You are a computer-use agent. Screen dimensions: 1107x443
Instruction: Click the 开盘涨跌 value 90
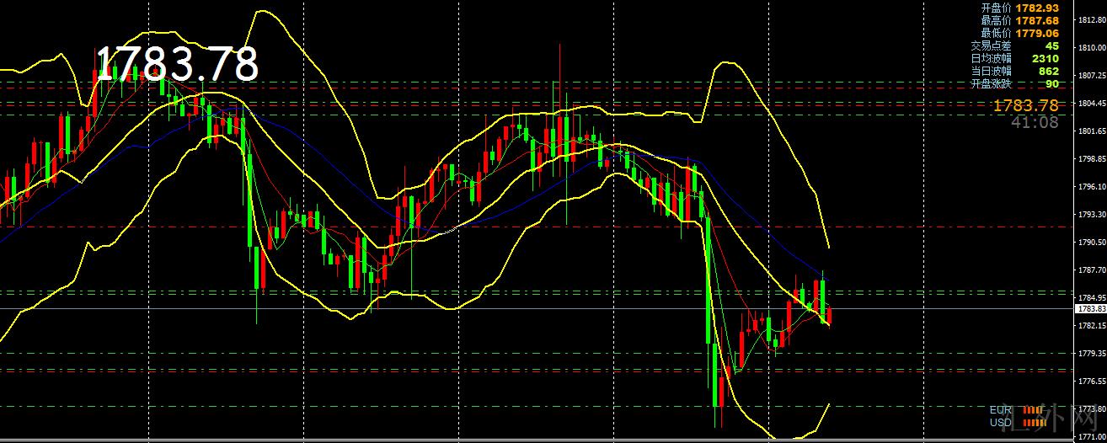tap(1051, 84)
